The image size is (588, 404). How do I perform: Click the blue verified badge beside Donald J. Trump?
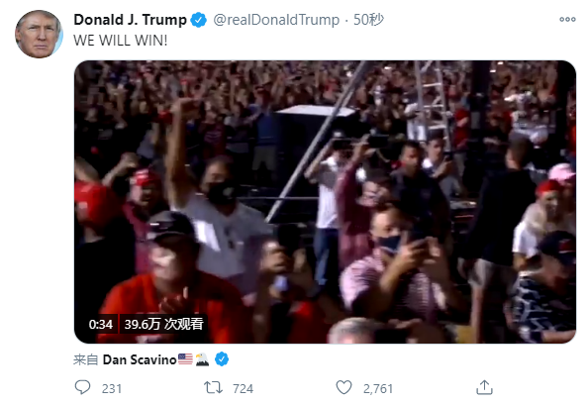click(x=198, y=20)
